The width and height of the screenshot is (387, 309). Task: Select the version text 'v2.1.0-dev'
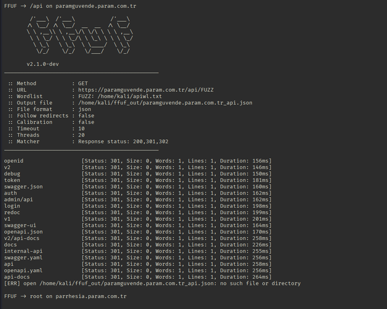[x=43, y=64]
